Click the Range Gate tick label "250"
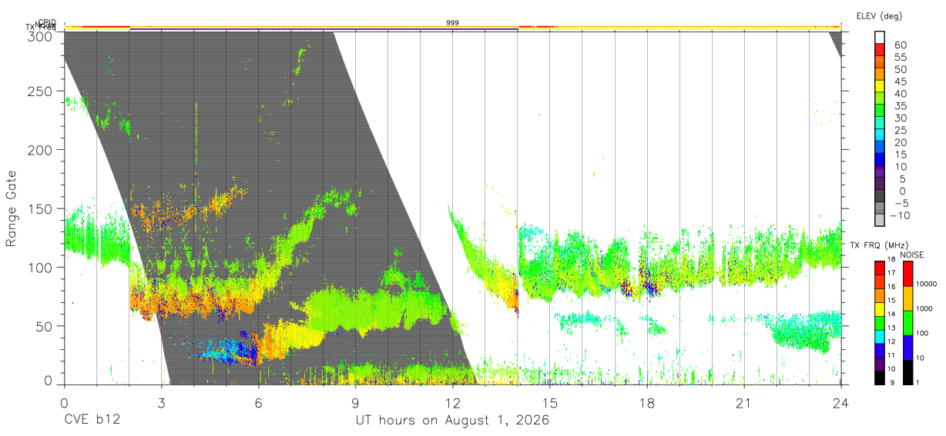This screenshot has width=946, height=436. (x=40, y=92)
